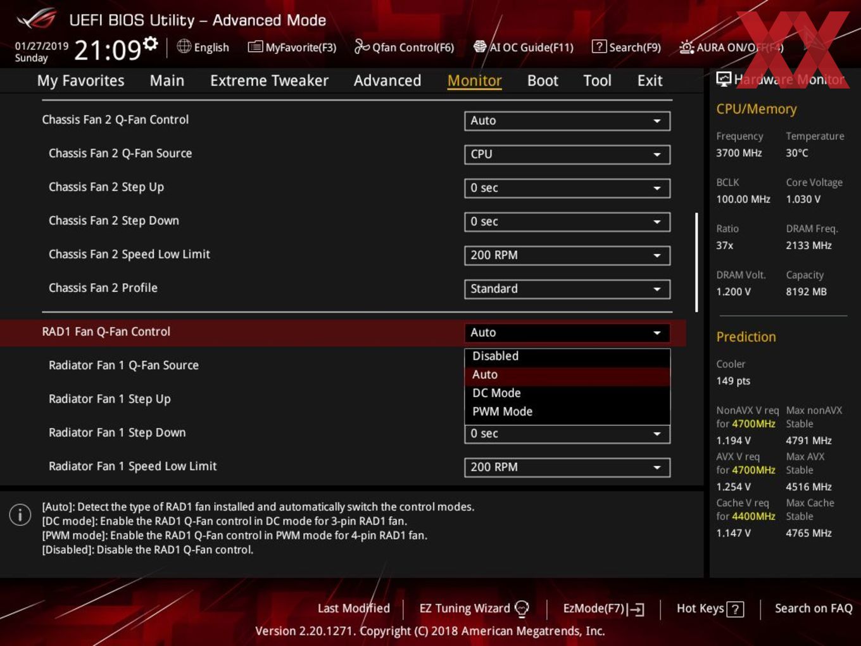Click the 1.030 V core voltage value
Screen dimensions: 861x646
pyautogui.click(x=803, y=199)
